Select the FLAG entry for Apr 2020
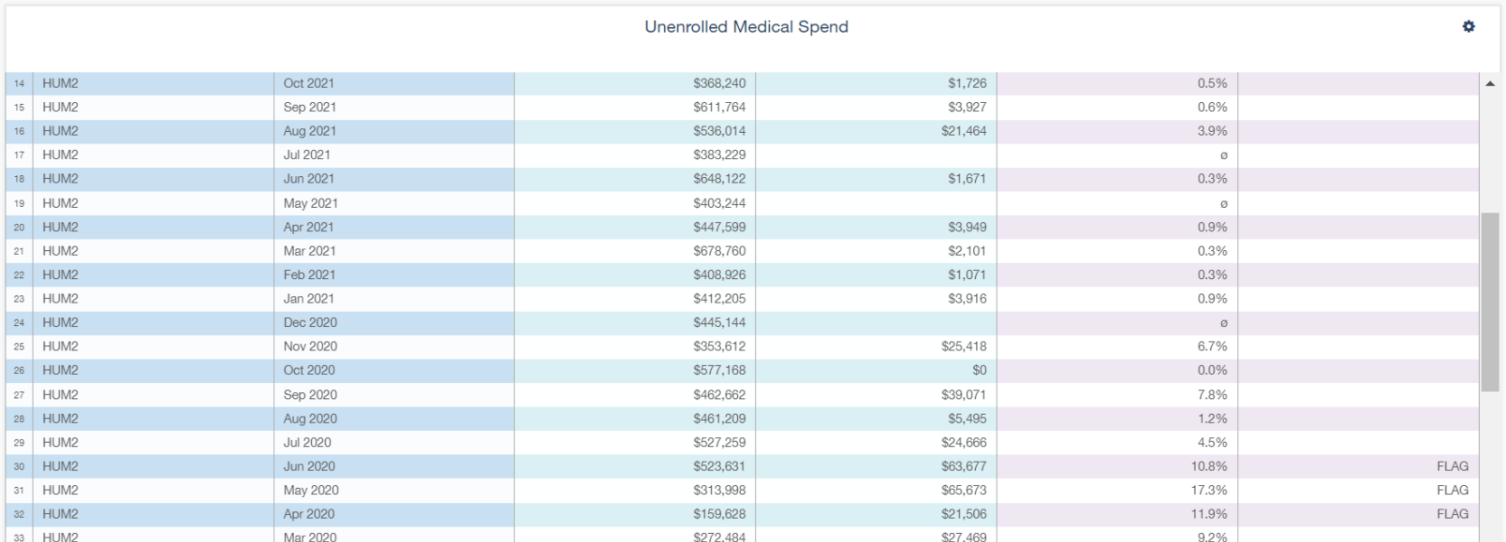The image size is (1506, 542). coord(1452,514)
